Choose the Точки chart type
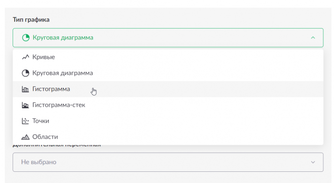The height and width of the screenshot is (183, 334). (x=168, y=121)
